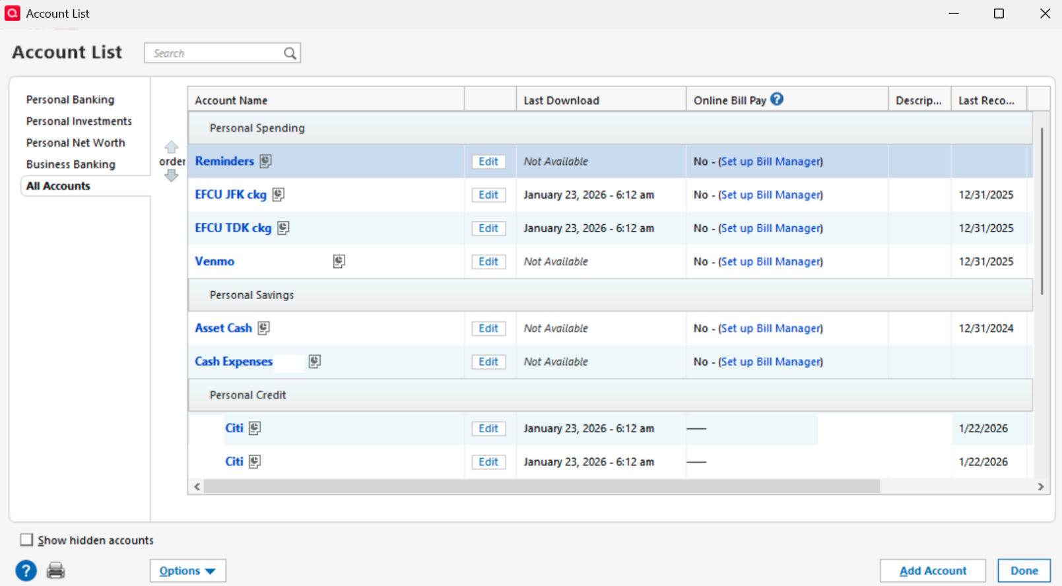The width and height of the screenshot is (1062, 586).
Task: Open the EFCU TDK ckg account link
Action: coord(233,228)
